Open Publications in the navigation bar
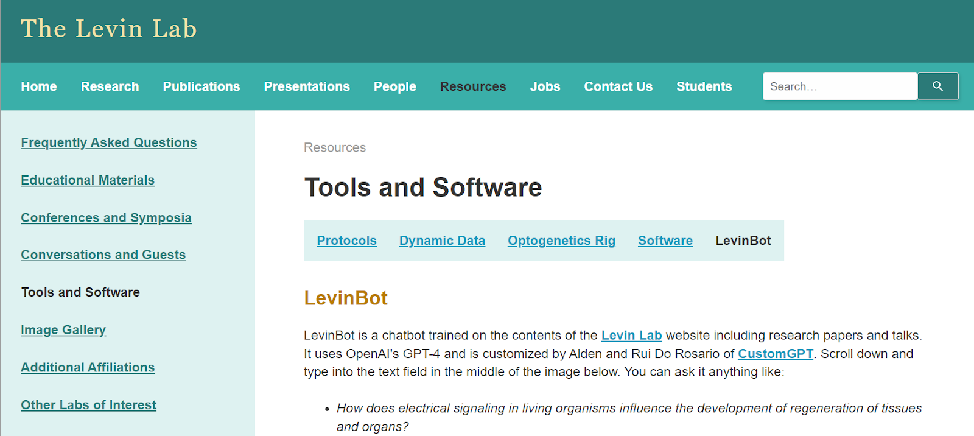 tap(201, 86)
